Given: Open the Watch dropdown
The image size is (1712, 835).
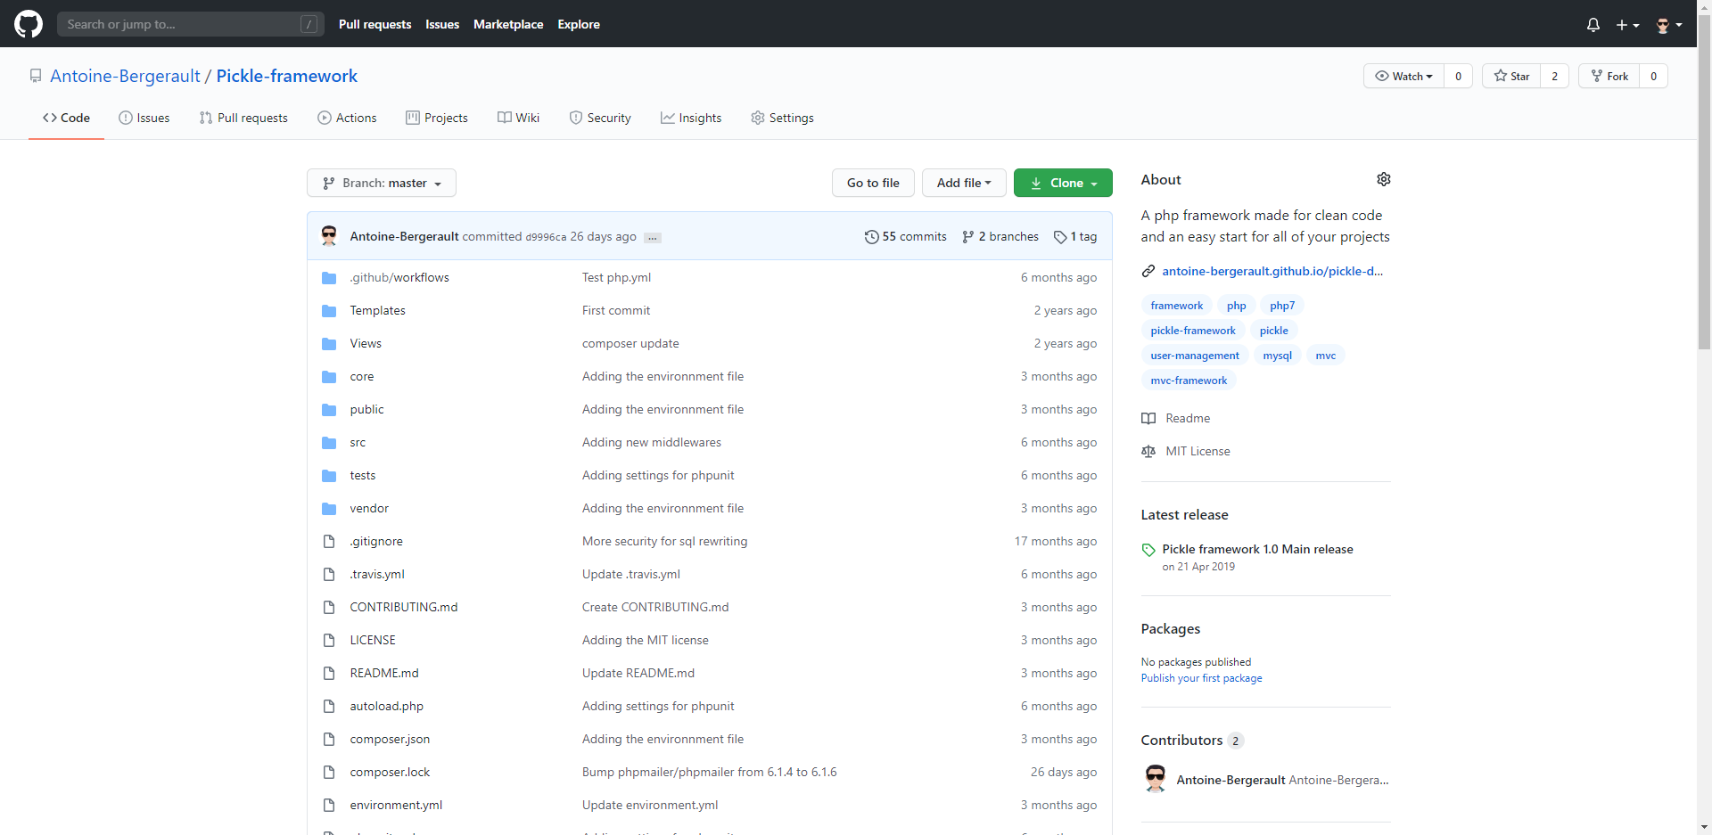Looking at the screenshot, I should point(1403,76).
